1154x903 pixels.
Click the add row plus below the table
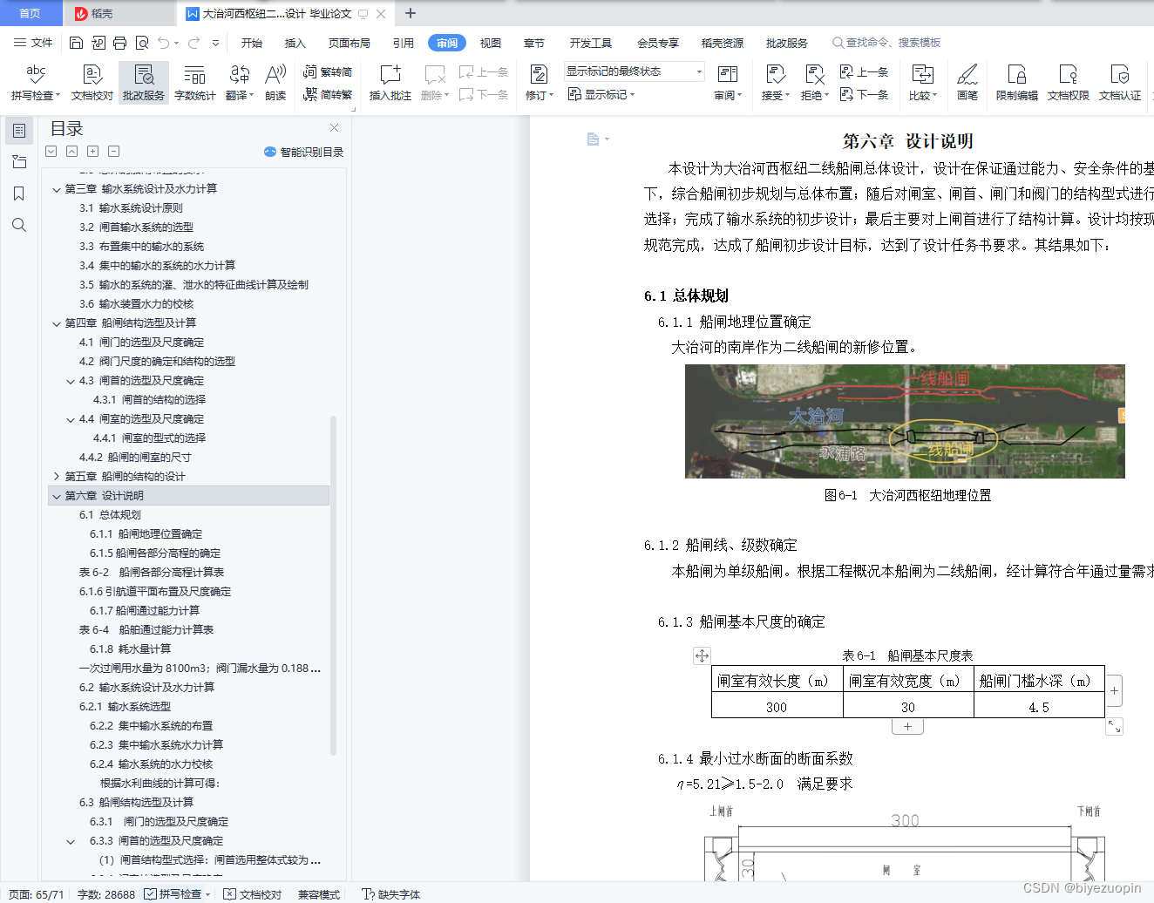point(907,726)
